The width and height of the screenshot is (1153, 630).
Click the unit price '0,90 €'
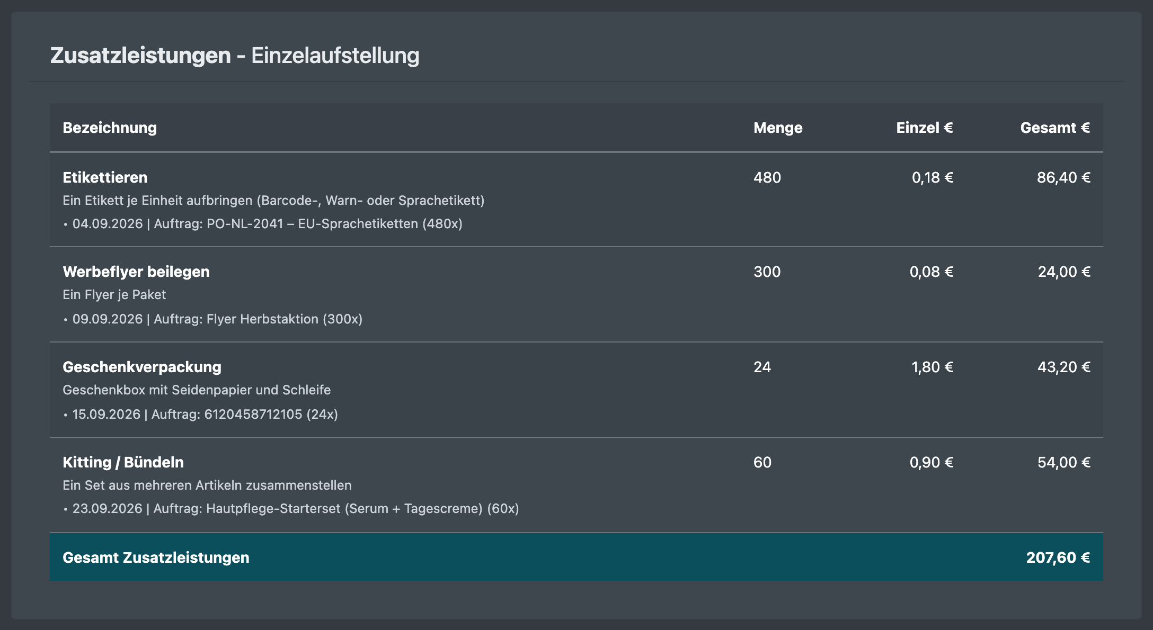click(932, 462)
